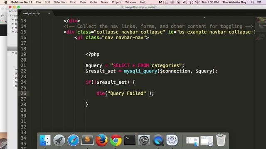The height and width of the screenshot is (149, 266).
Task: Open the volume control in menu bar
Action: 185,2
